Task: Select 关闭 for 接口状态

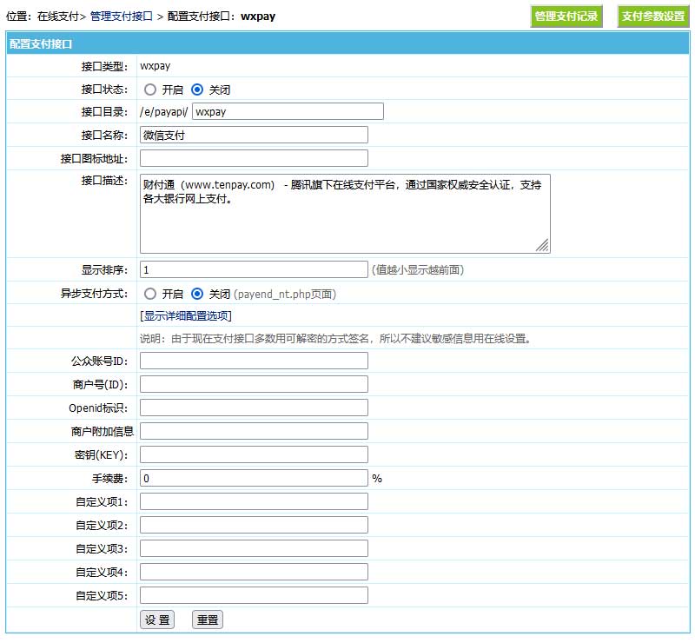Action: click(x=197, y=89)
